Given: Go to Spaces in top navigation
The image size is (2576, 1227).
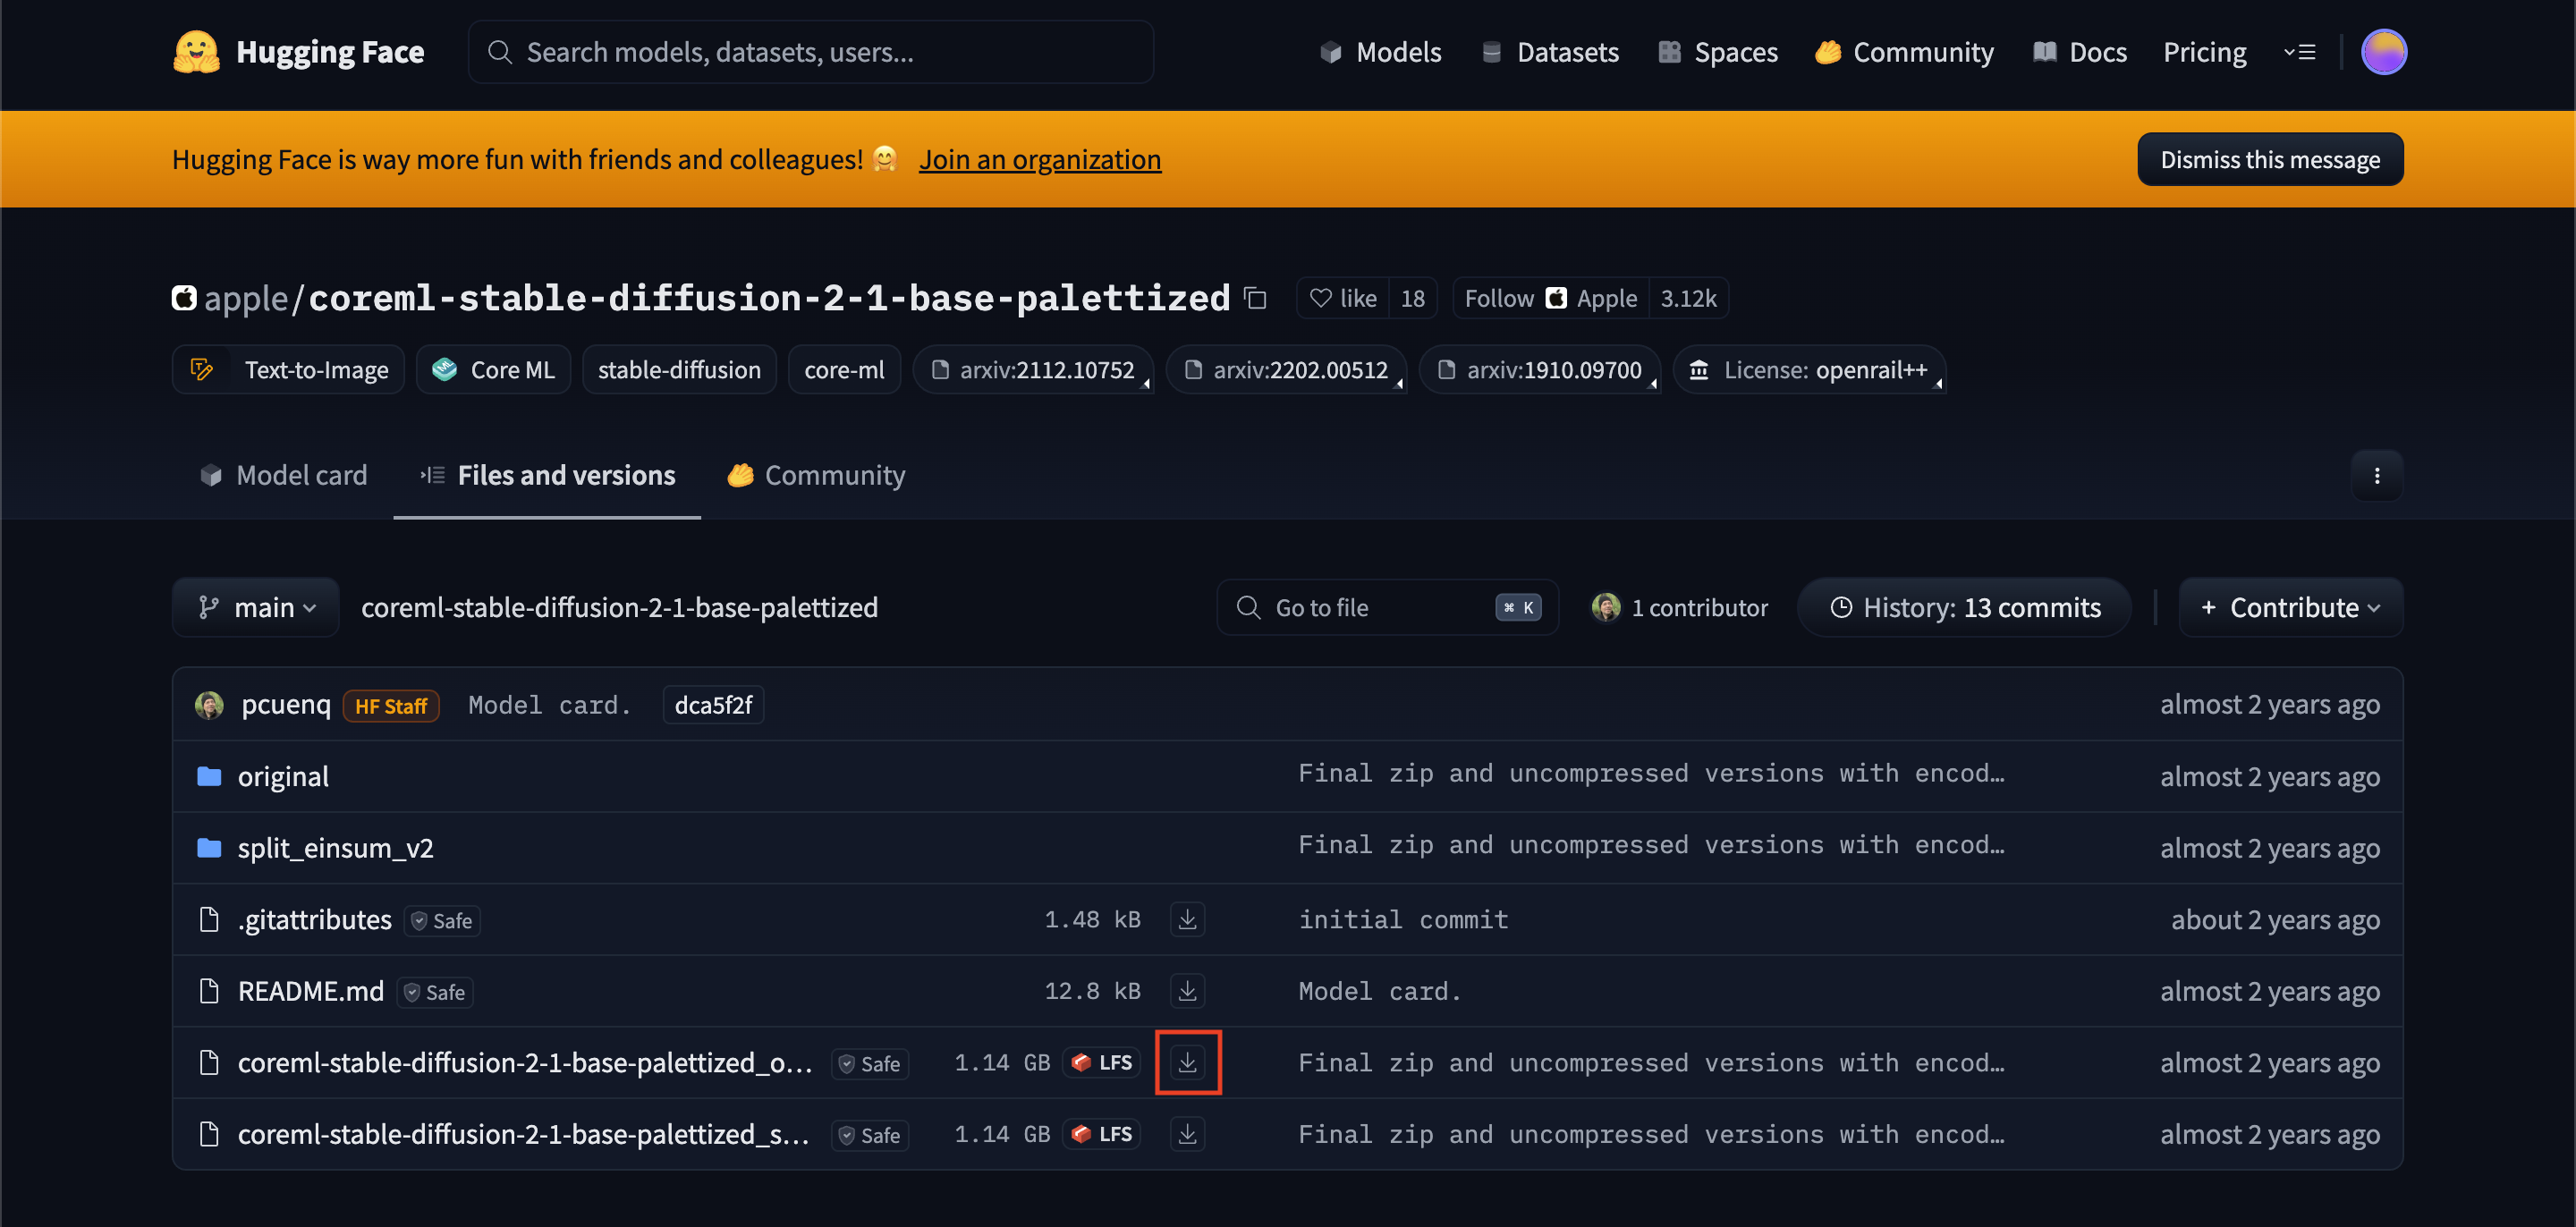Looking at the screenshot, I should click(1717, 52).
